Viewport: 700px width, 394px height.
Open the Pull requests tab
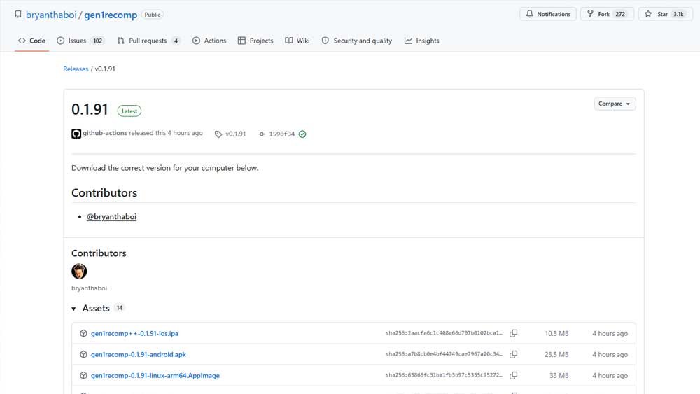(x=148, y=41)
